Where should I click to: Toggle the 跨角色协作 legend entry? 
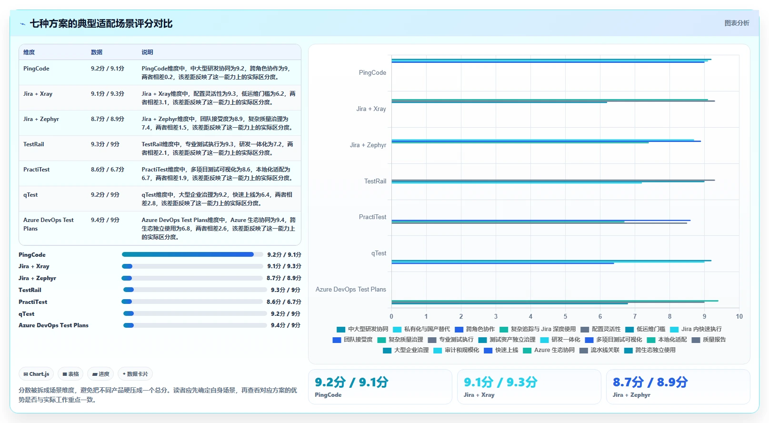tap(475, 329)
